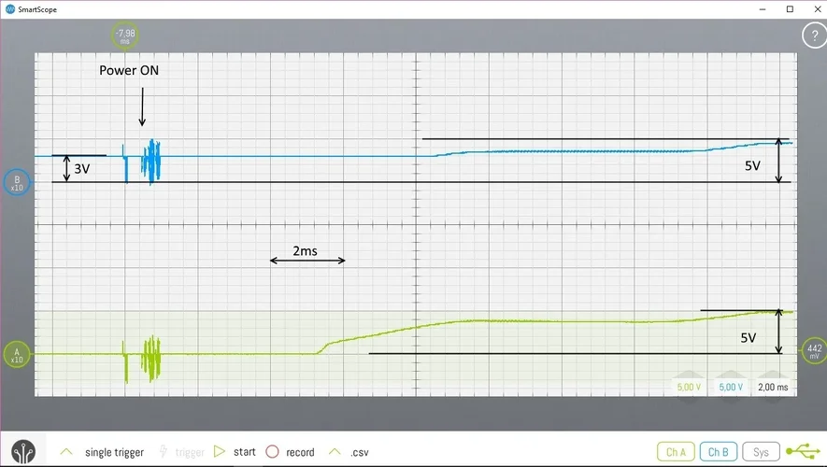Image resolution: width=827 pixels, height=467 pixels.
Task: Click the USB connection status icon
Action: 803,451
